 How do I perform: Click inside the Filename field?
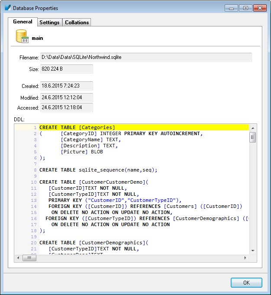[146, 57]
